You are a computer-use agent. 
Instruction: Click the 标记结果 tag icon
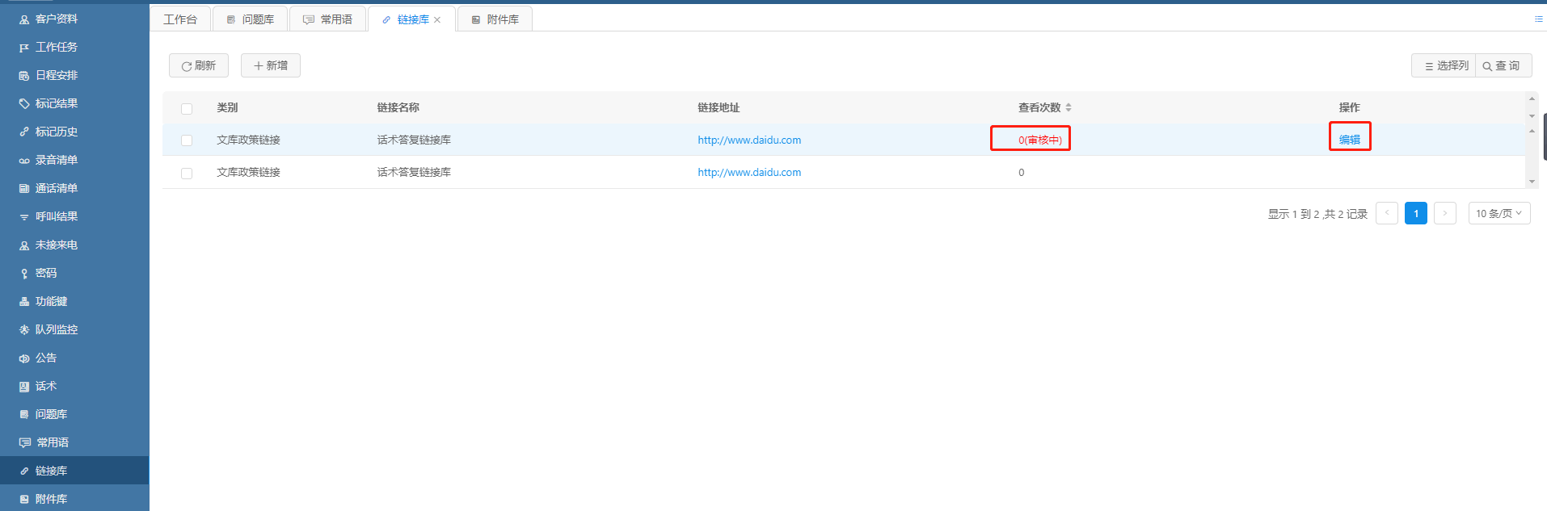click(x=24, y=104)
